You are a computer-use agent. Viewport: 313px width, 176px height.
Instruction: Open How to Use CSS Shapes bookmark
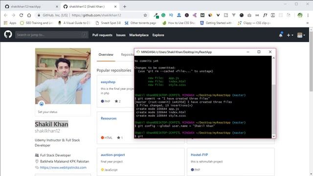coord(179,23)
